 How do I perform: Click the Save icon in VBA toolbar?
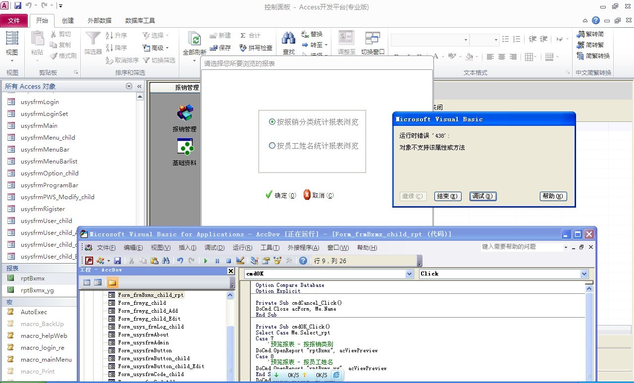click(x=117, y=261)
